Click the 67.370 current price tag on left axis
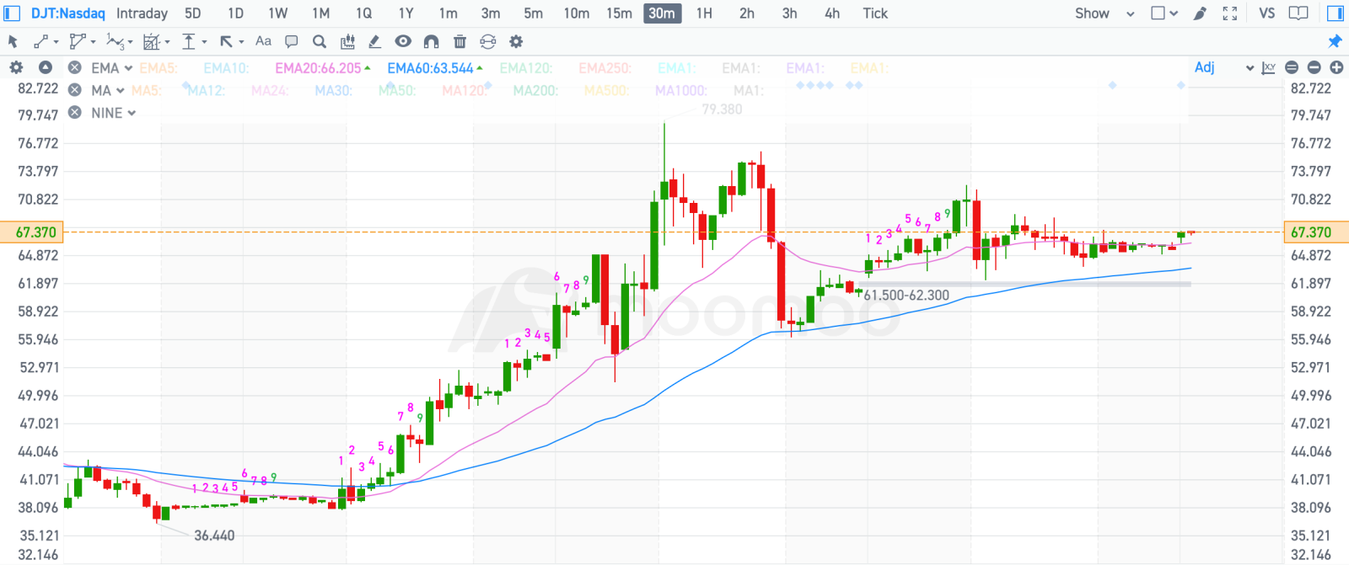 31,232
